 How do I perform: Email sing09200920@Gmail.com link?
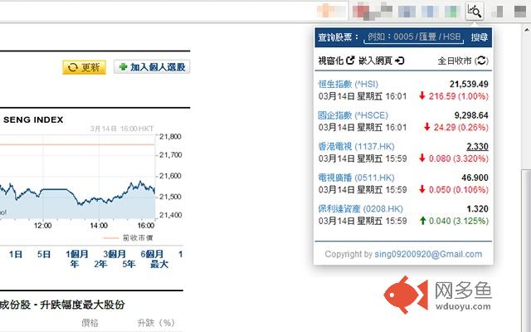click(428, 254)
